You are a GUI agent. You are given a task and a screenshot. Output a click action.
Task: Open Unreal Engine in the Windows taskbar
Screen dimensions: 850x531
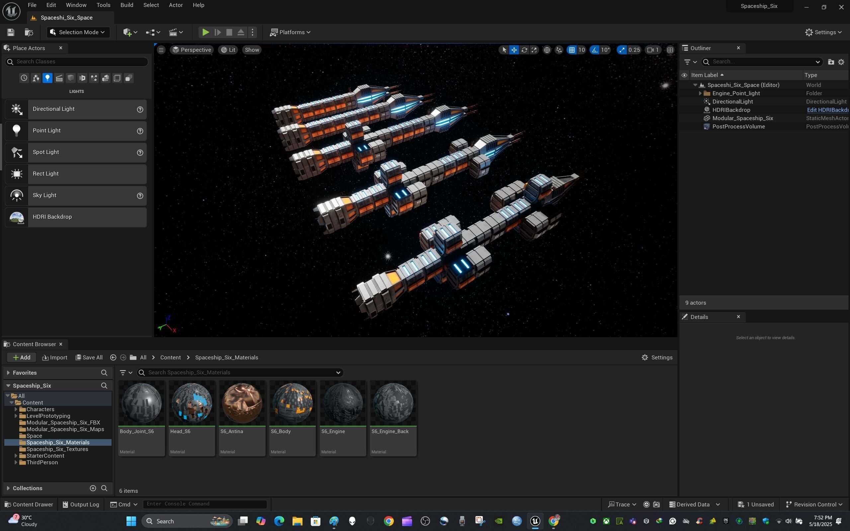[x=535, y=521]
